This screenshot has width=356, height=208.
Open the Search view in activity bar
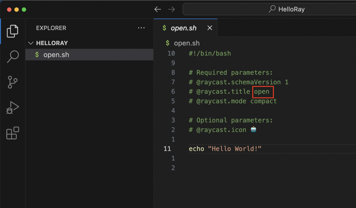click(x=13, y=57)
